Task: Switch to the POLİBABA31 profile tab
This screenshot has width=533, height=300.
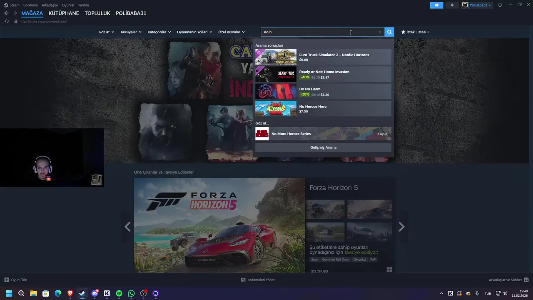Action: [131, 13]
